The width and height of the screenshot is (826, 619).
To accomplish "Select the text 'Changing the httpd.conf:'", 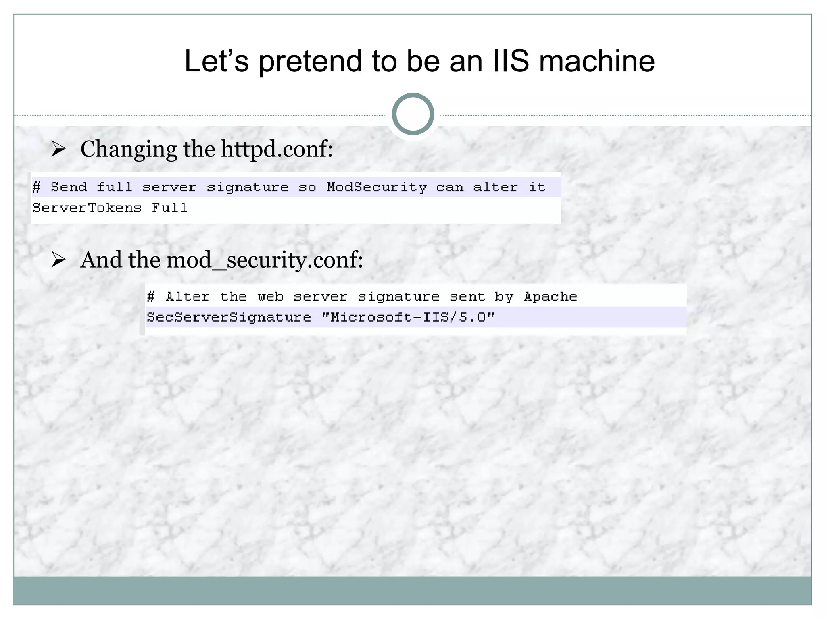I will tap(206, 150).
